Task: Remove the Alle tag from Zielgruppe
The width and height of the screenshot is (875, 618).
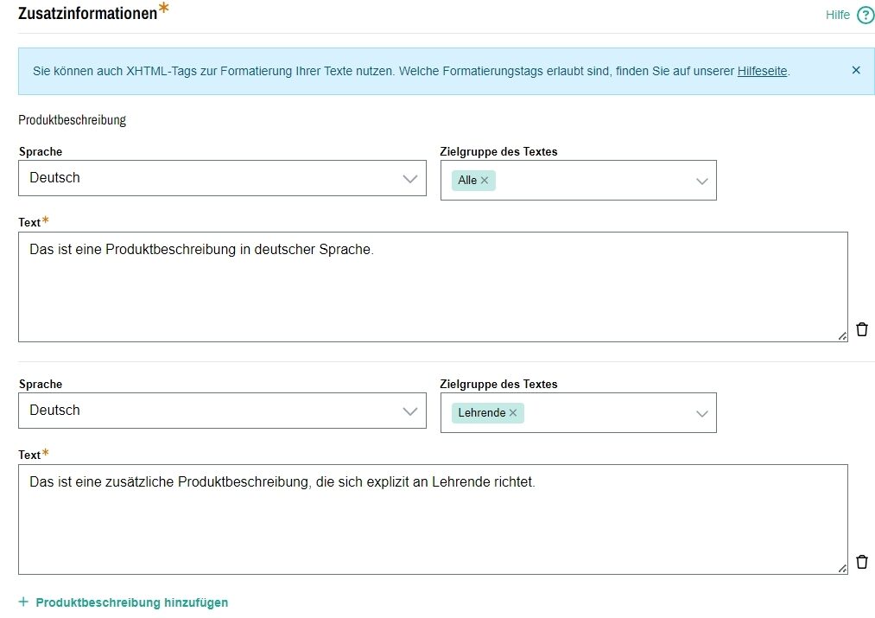Action: click(x=485, y=181)
